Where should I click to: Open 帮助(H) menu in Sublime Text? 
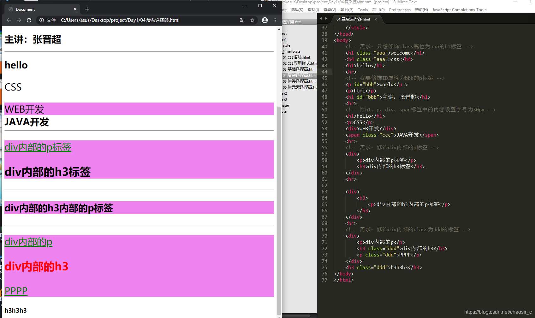pos(421,10)
